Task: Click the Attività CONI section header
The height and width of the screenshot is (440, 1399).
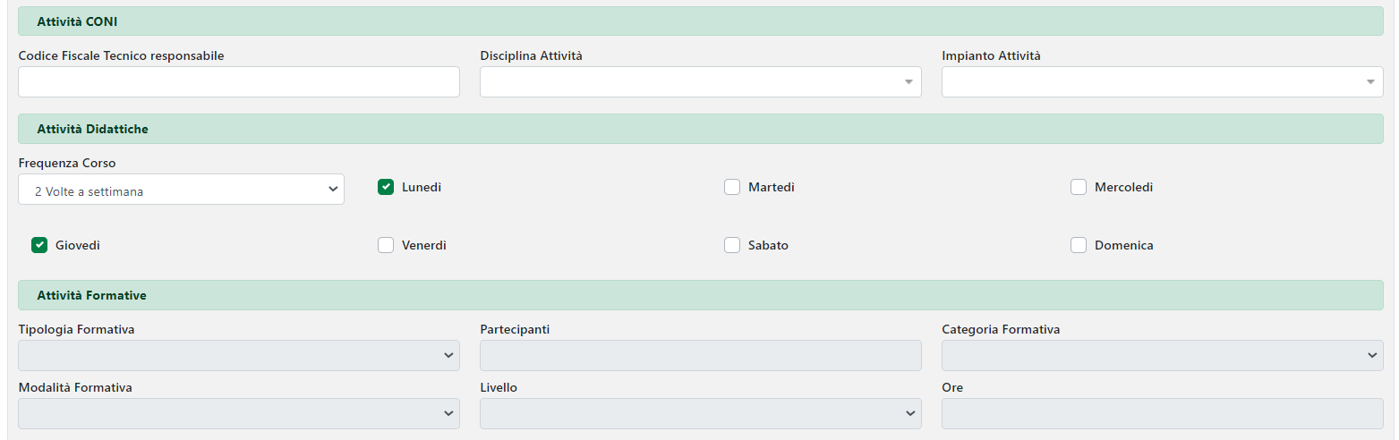Action: click(700, 21)
